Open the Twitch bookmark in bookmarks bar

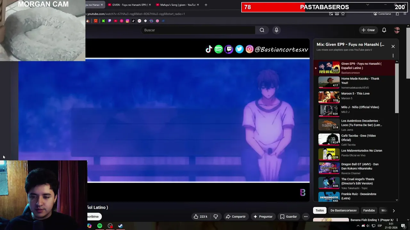click(x=110, y=21)
